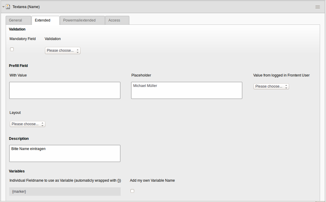Focus the Placeholder field containing Michael Müller

pos(187,90)
